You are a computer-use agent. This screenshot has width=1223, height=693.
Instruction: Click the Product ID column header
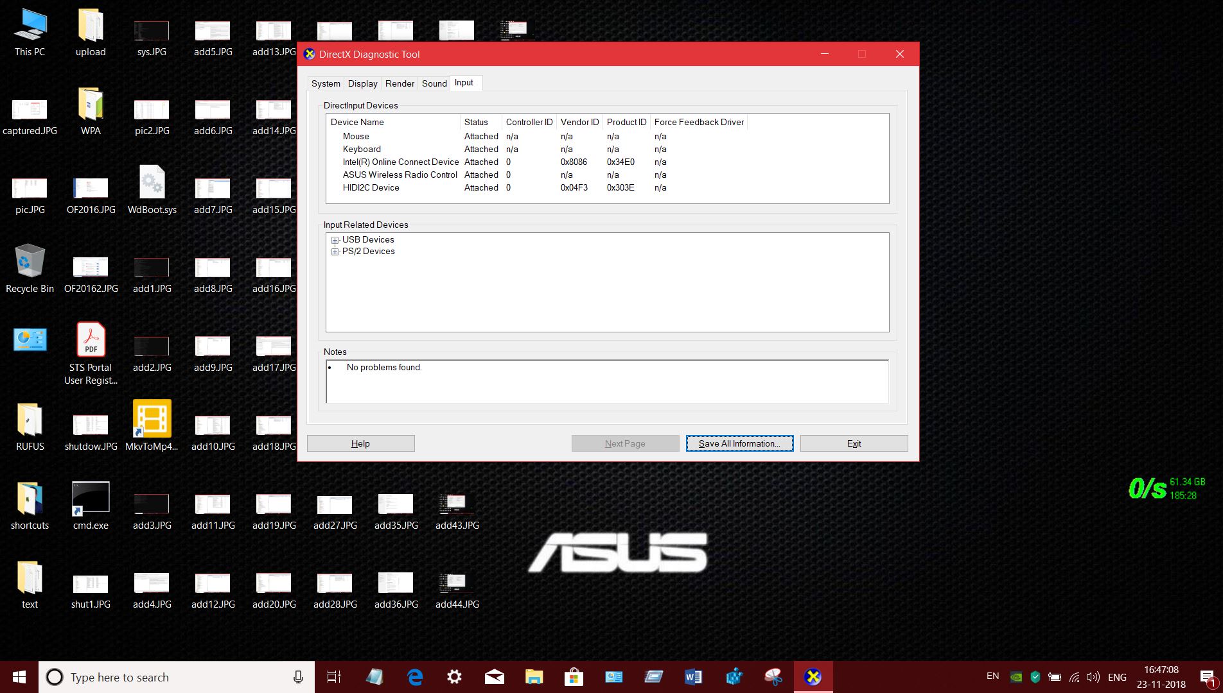(x=626, y=122)
